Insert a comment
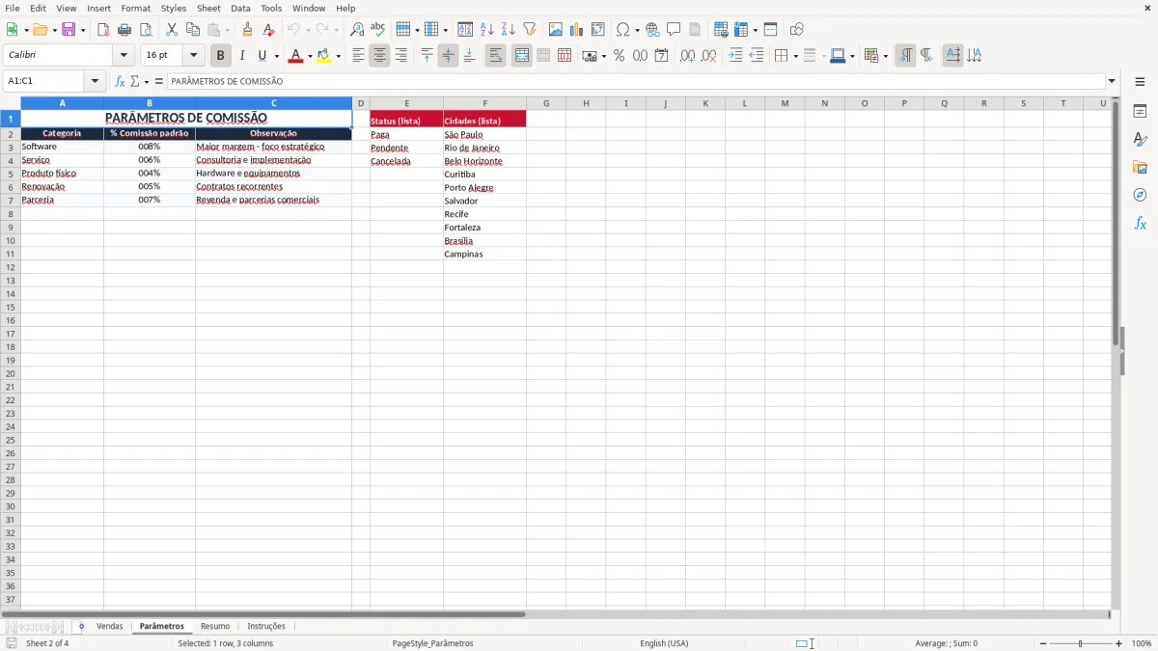 (674, 30)
